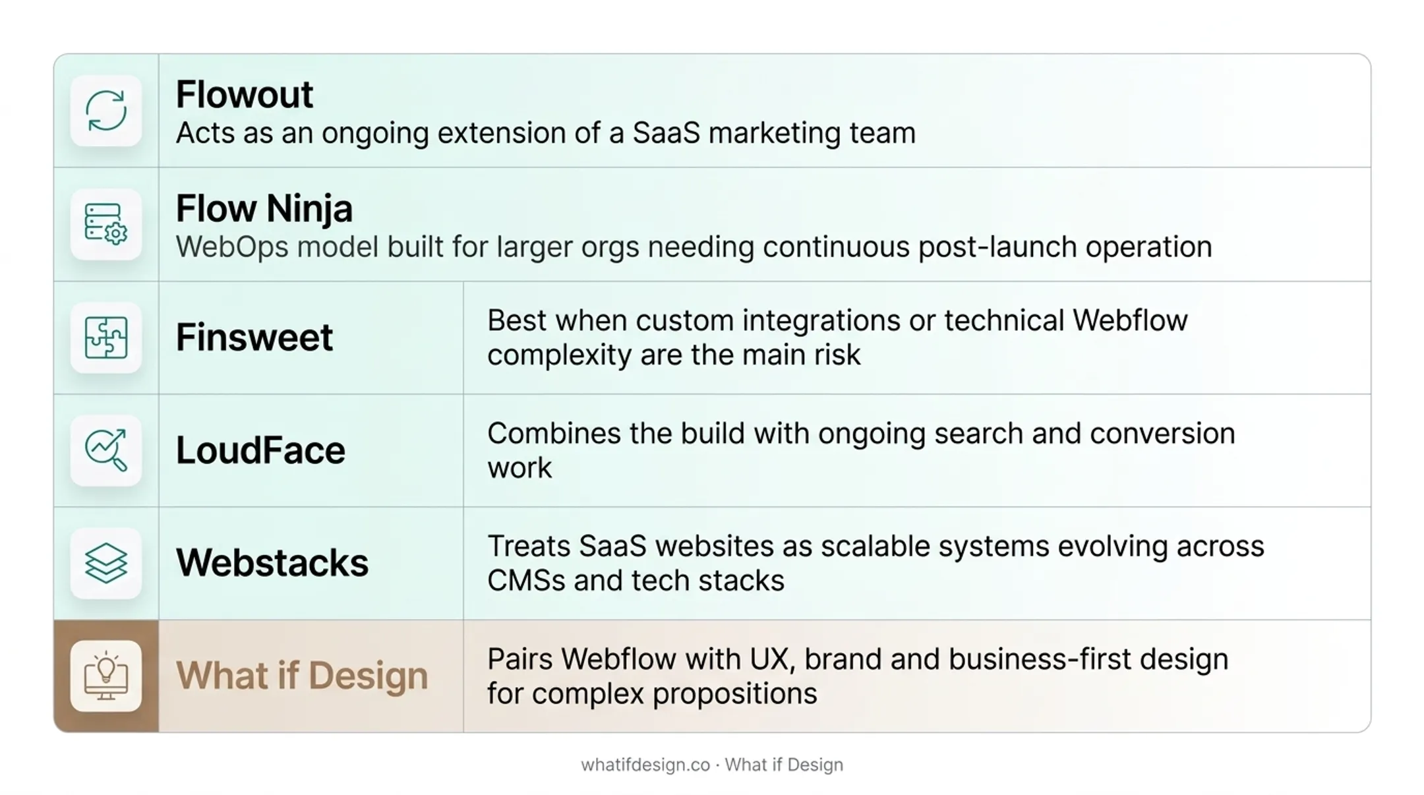
Task: Select the Flow Ninja heading
Action: (264, 208)
